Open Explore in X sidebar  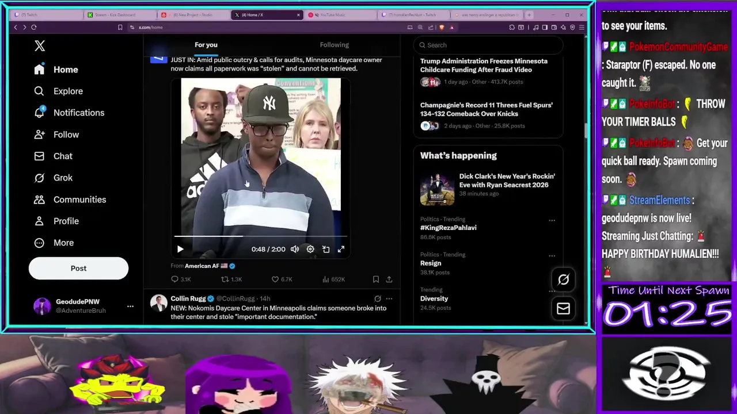coord(58,91)
